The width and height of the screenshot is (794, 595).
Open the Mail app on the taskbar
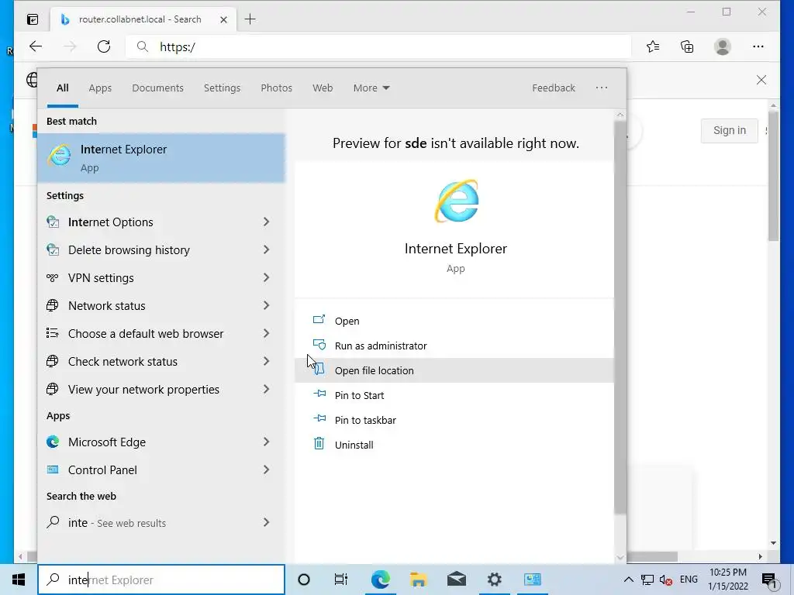tap(456, 580)
